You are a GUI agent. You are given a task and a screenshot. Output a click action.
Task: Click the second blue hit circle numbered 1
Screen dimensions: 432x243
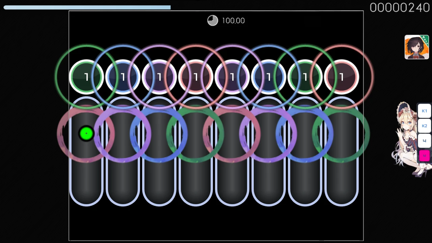coord(123,77)
